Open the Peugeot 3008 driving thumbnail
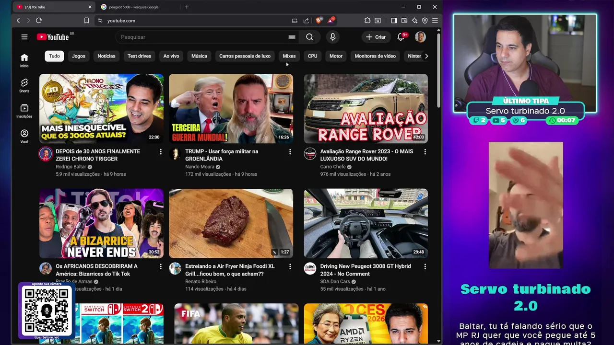Screen dimensions: 614x345 (366, 223)
